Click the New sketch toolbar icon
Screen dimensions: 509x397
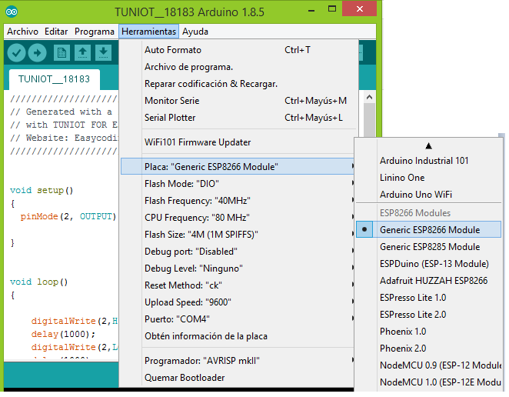62,52
